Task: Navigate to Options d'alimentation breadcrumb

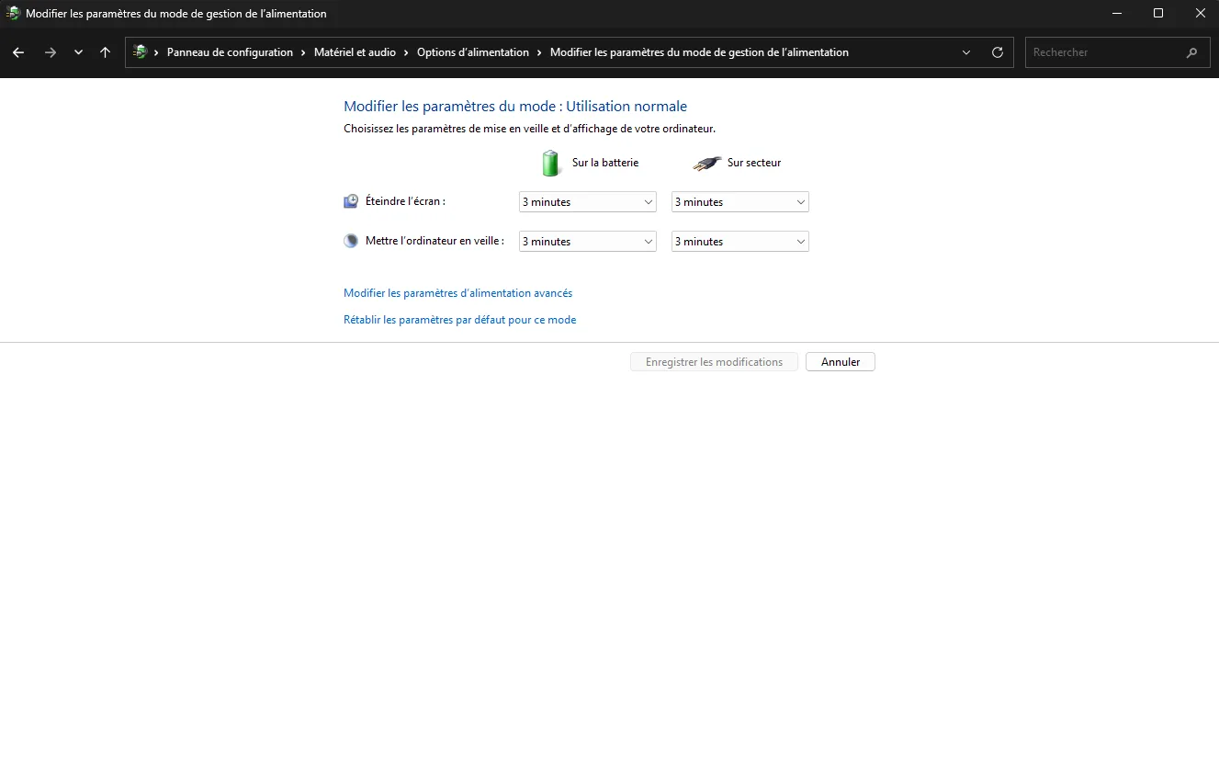Action: tap(472, 52)
